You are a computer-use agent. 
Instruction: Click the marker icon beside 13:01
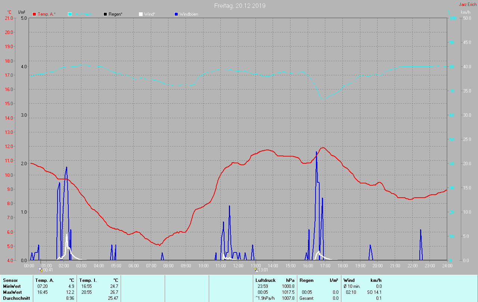point(256,269)
